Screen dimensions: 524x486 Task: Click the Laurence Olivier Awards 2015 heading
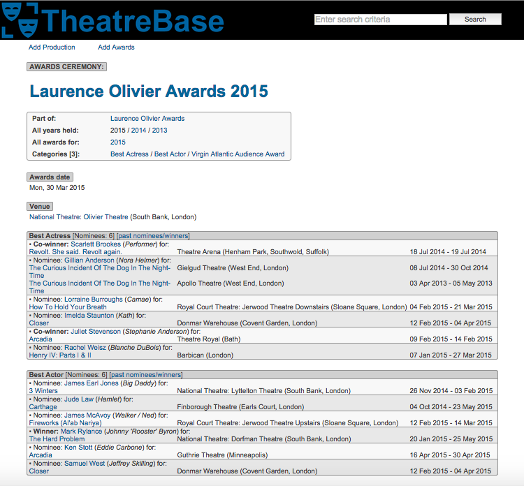pyautogui.click(x=149, y=91)
